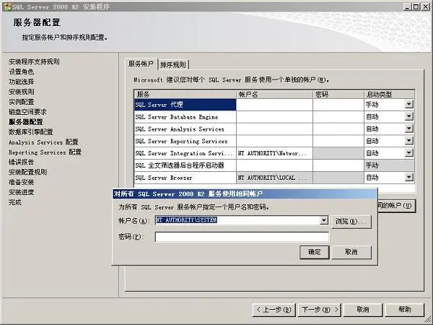
Task: Select the 服务帐户 tab
Action: [141, 64]
